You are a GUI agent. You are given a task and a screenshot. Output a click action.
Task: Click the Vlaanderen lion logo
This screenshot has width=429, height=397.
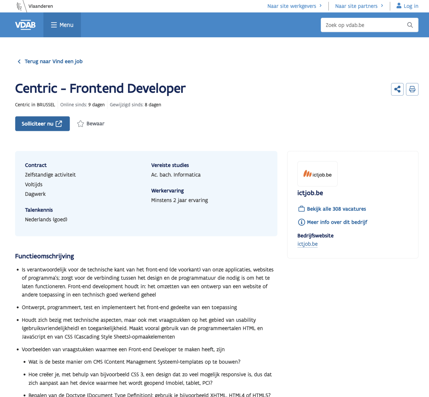(19, 6)
